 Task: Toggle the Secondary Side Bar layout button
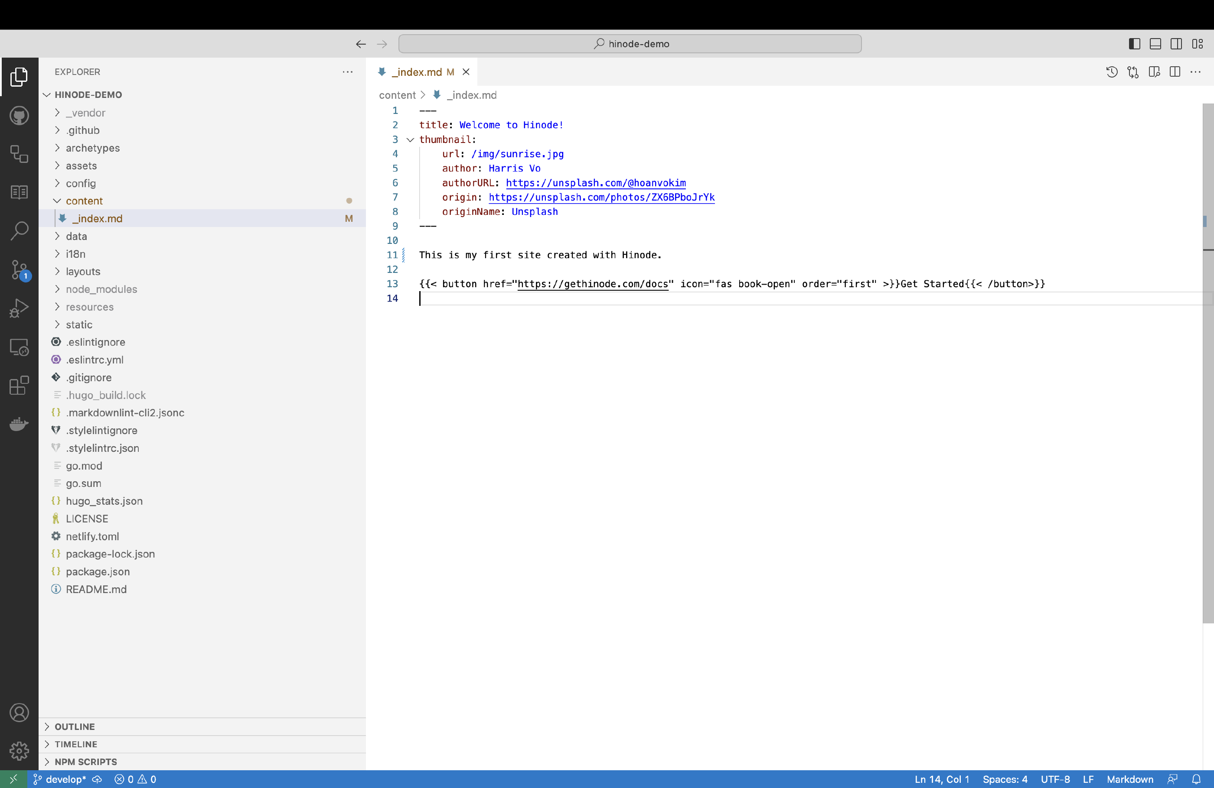point(1176,44)
